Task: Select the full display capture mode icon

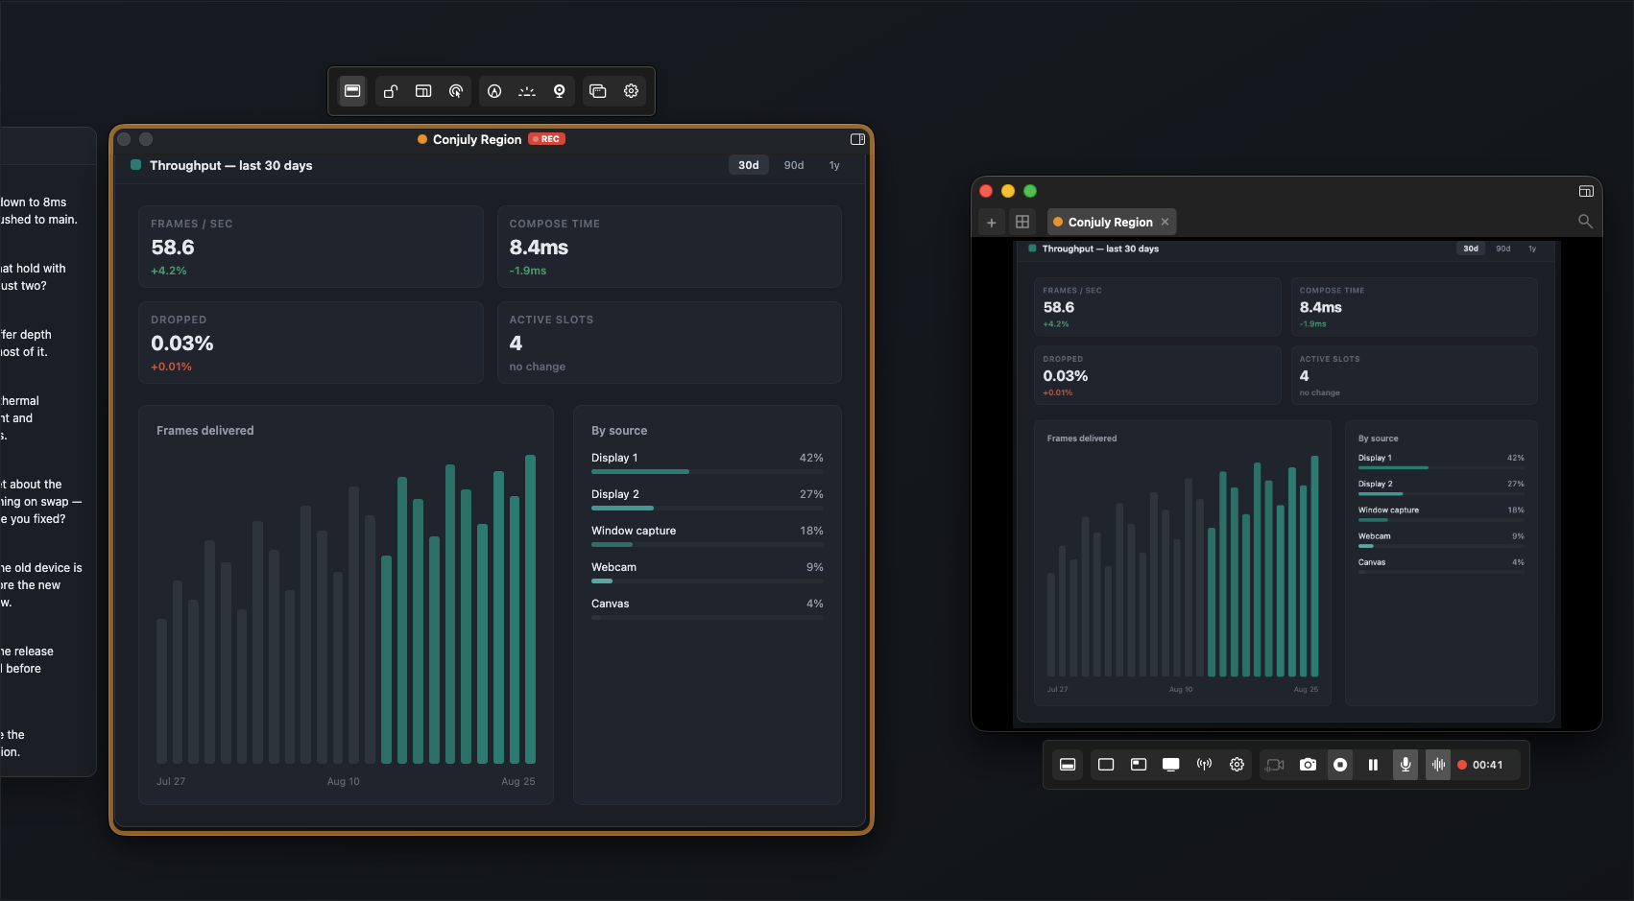Action: 1171,765
